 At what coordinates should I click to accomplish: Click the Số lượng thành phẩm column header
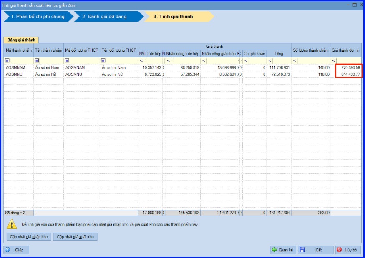pos(310,50)
